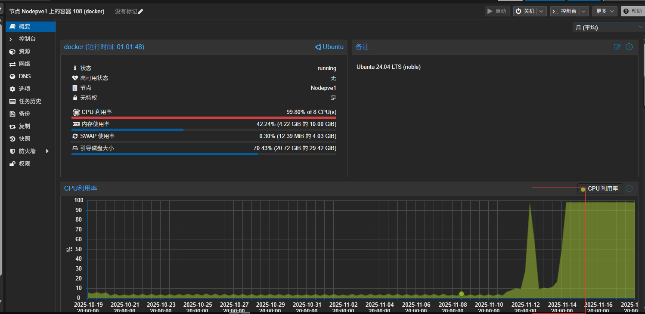Click the circular minus icon on CPU chart

click(629, 188)
